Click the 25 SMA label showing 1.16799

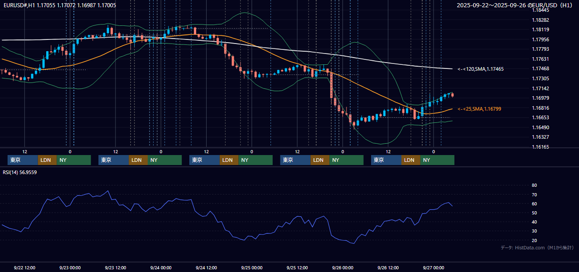pos(479,109)
